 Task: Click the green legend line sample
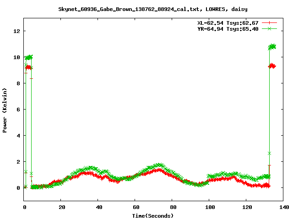coord(269,28)
